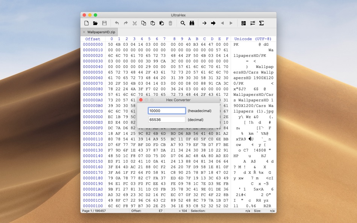The width and height of the screenshot is (357, 223).
Task: Create a new file with the blank page icon
Action: tap(86, 23)
